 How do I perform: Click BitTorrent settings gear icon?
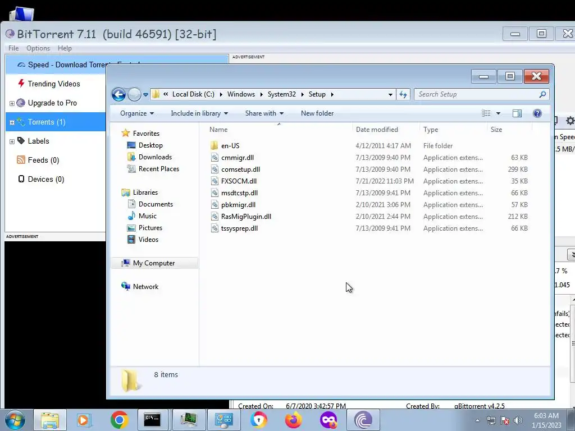tap(570, 120)
